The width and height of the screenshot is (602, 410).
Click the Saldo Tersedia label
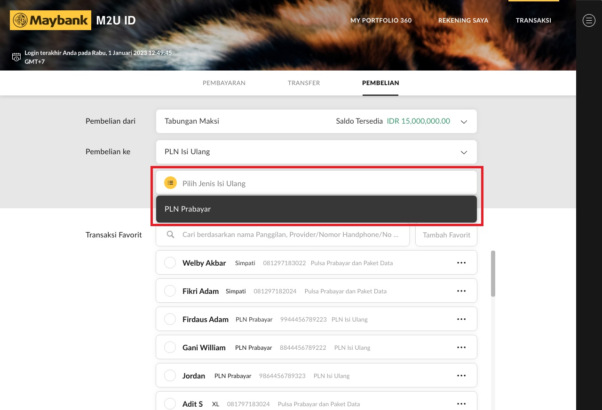(359, 121)
